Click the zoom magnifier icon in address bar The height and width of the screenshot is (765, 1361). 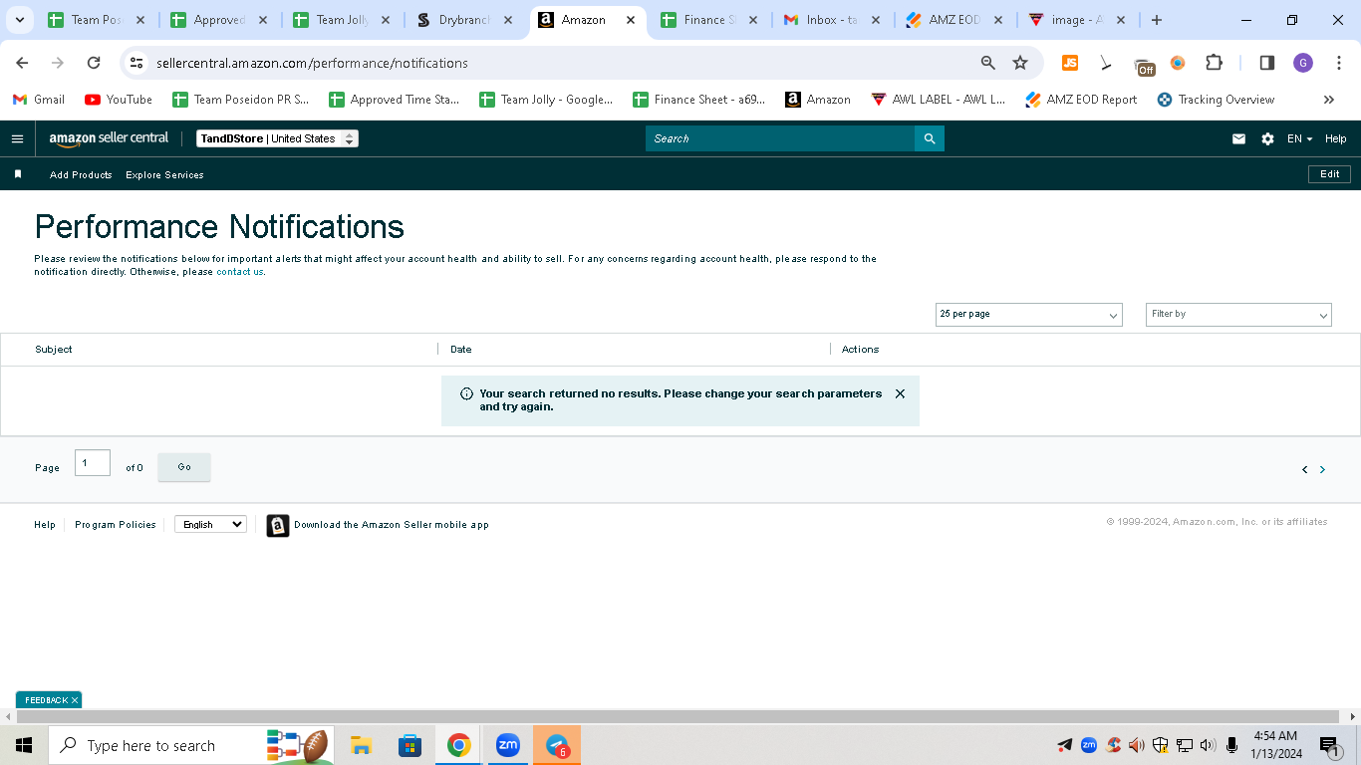click(987, 63)
